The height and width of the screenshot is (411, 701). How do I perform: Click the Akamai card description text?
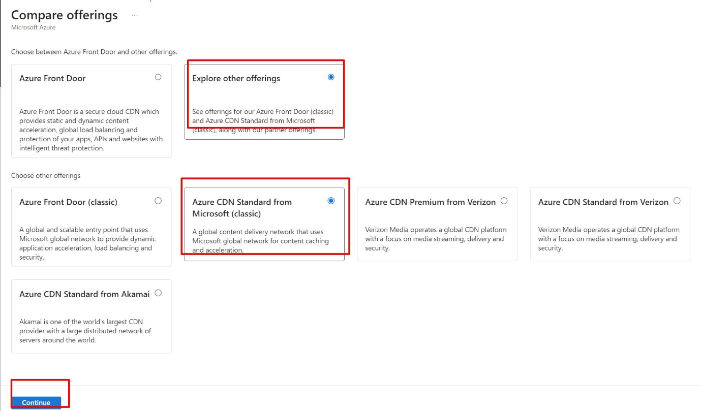[x=85, y=331]
